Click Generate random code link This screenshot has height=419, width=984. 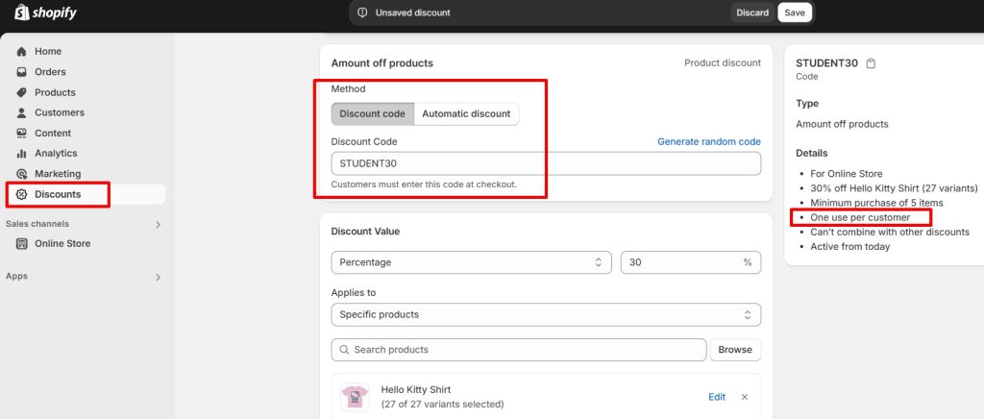coord(708,141)
